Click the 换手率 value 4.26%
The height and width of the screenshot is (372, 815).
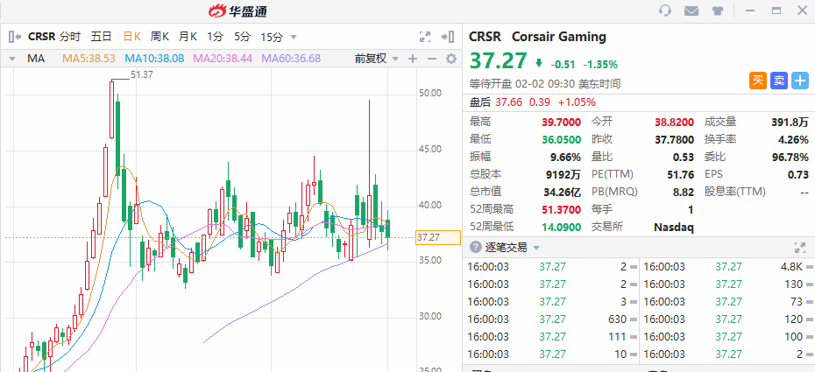coord(794,139)
